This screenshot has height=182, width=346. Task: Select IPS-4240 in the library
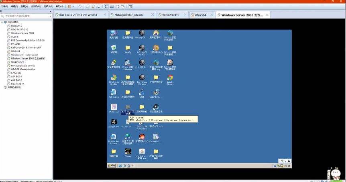[x=16, y=44]
